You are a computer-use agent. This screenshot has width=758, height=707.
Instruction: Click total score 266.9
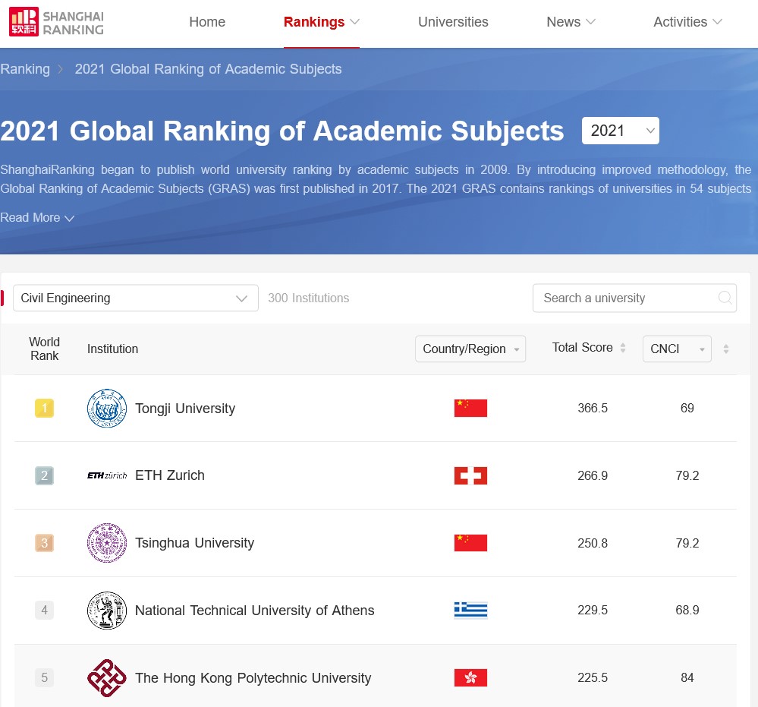(x=593, y=475)
